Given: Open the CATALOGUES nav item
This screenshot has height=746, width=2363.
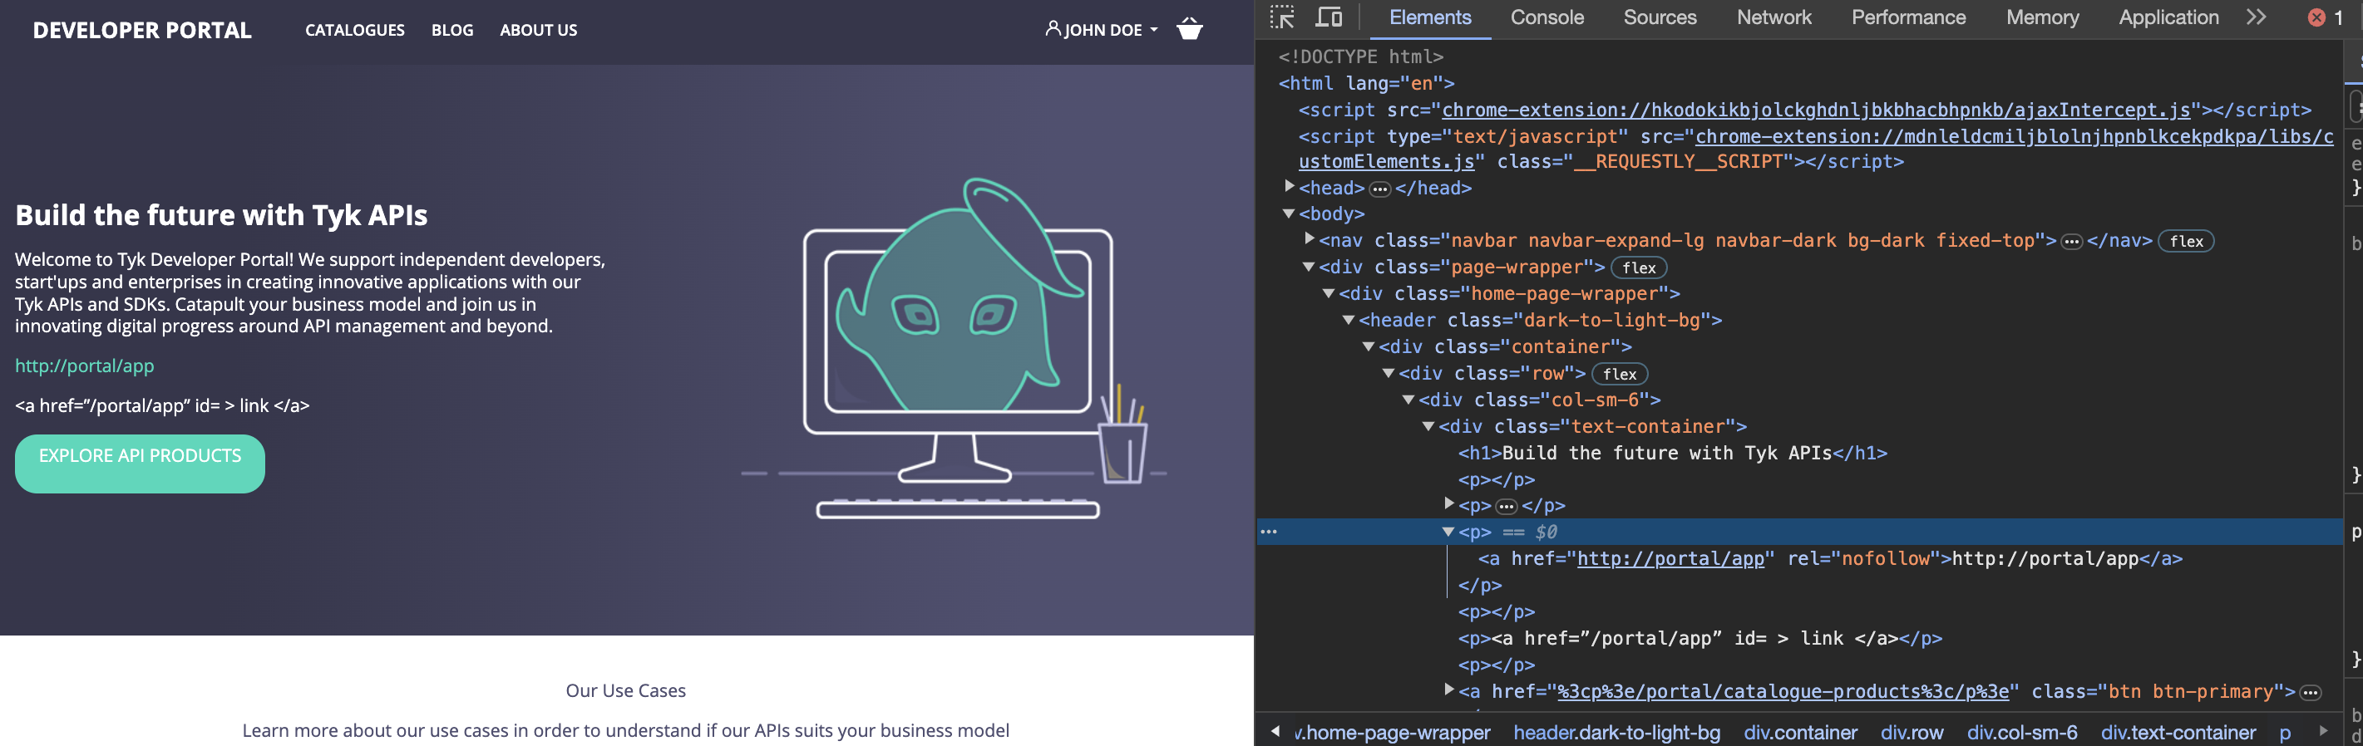Looking at the screenshot, I should pyautogui.click(x=355, y=30).
